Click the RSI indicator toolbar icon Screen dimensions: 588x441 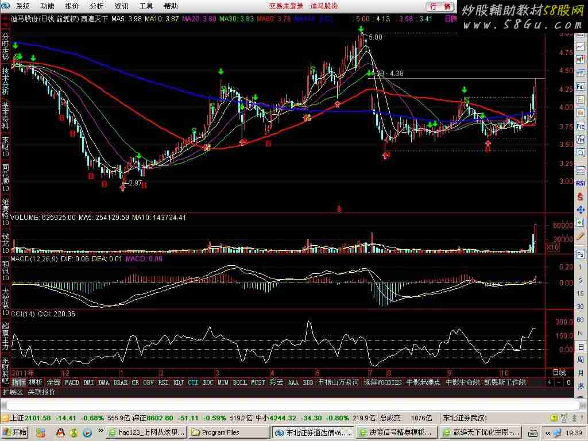point(580,183)
